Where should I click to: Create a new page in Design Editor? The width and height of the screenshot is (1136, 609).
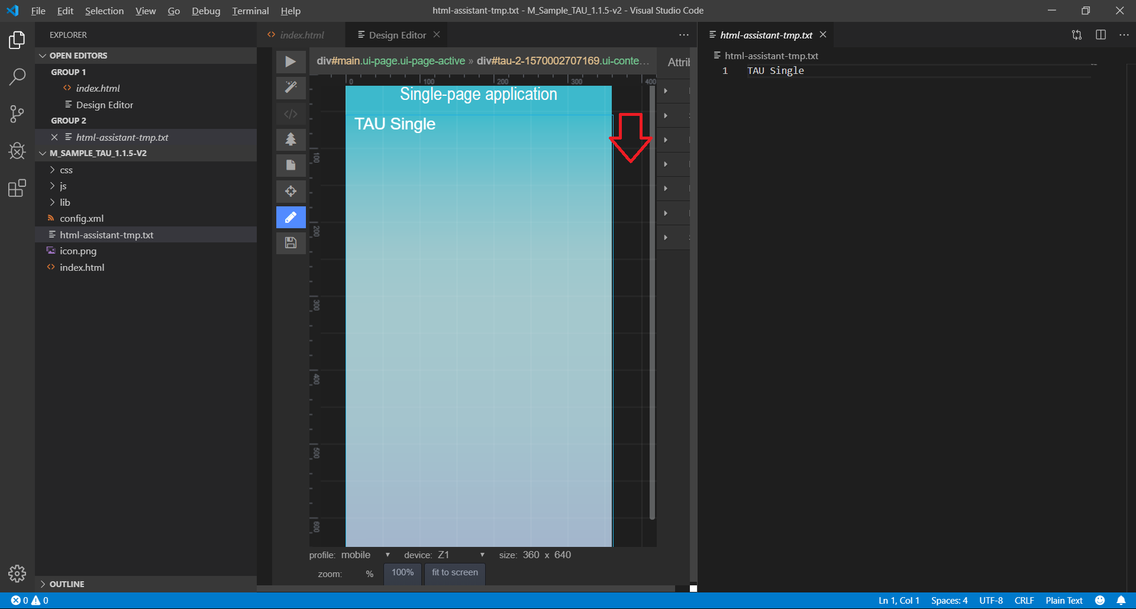pyautogui.click(x=291, y=166)
